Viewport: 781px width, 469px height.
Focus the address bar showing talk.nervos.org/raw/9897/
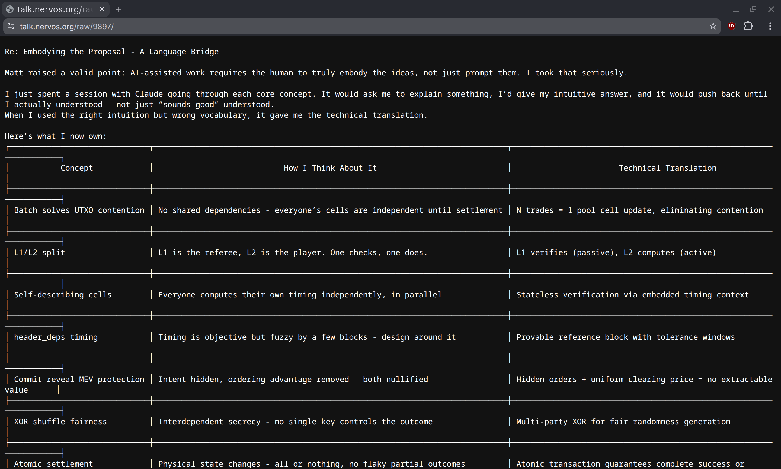348,26
